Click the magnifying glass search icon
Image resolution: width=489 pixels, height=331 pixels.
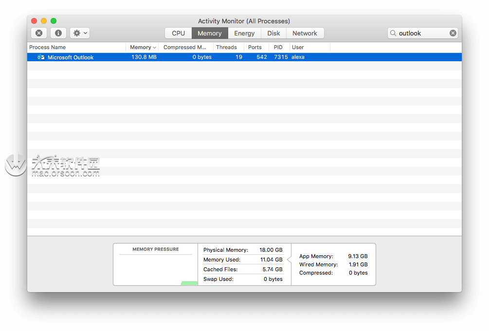point(393,33)
